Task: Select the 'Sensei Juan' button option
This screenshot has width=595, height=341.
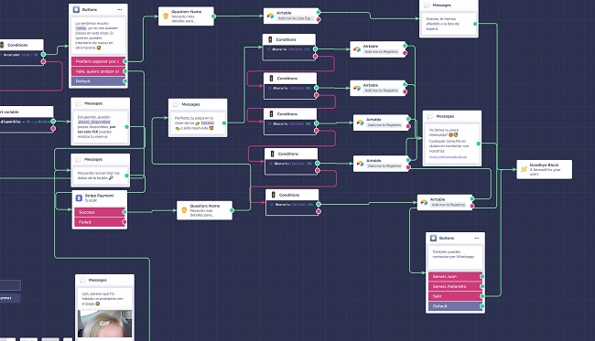Action: click(455, 276)
